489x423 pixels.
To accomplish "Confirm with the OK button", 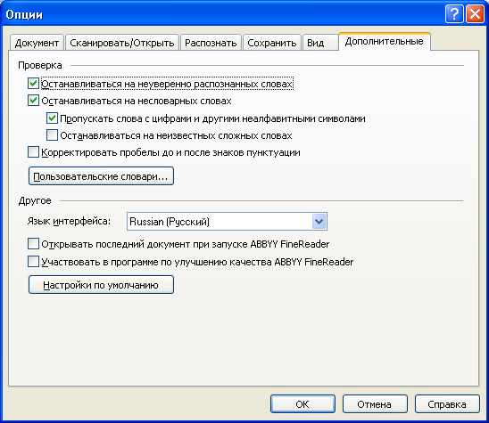I will [303, 404].
